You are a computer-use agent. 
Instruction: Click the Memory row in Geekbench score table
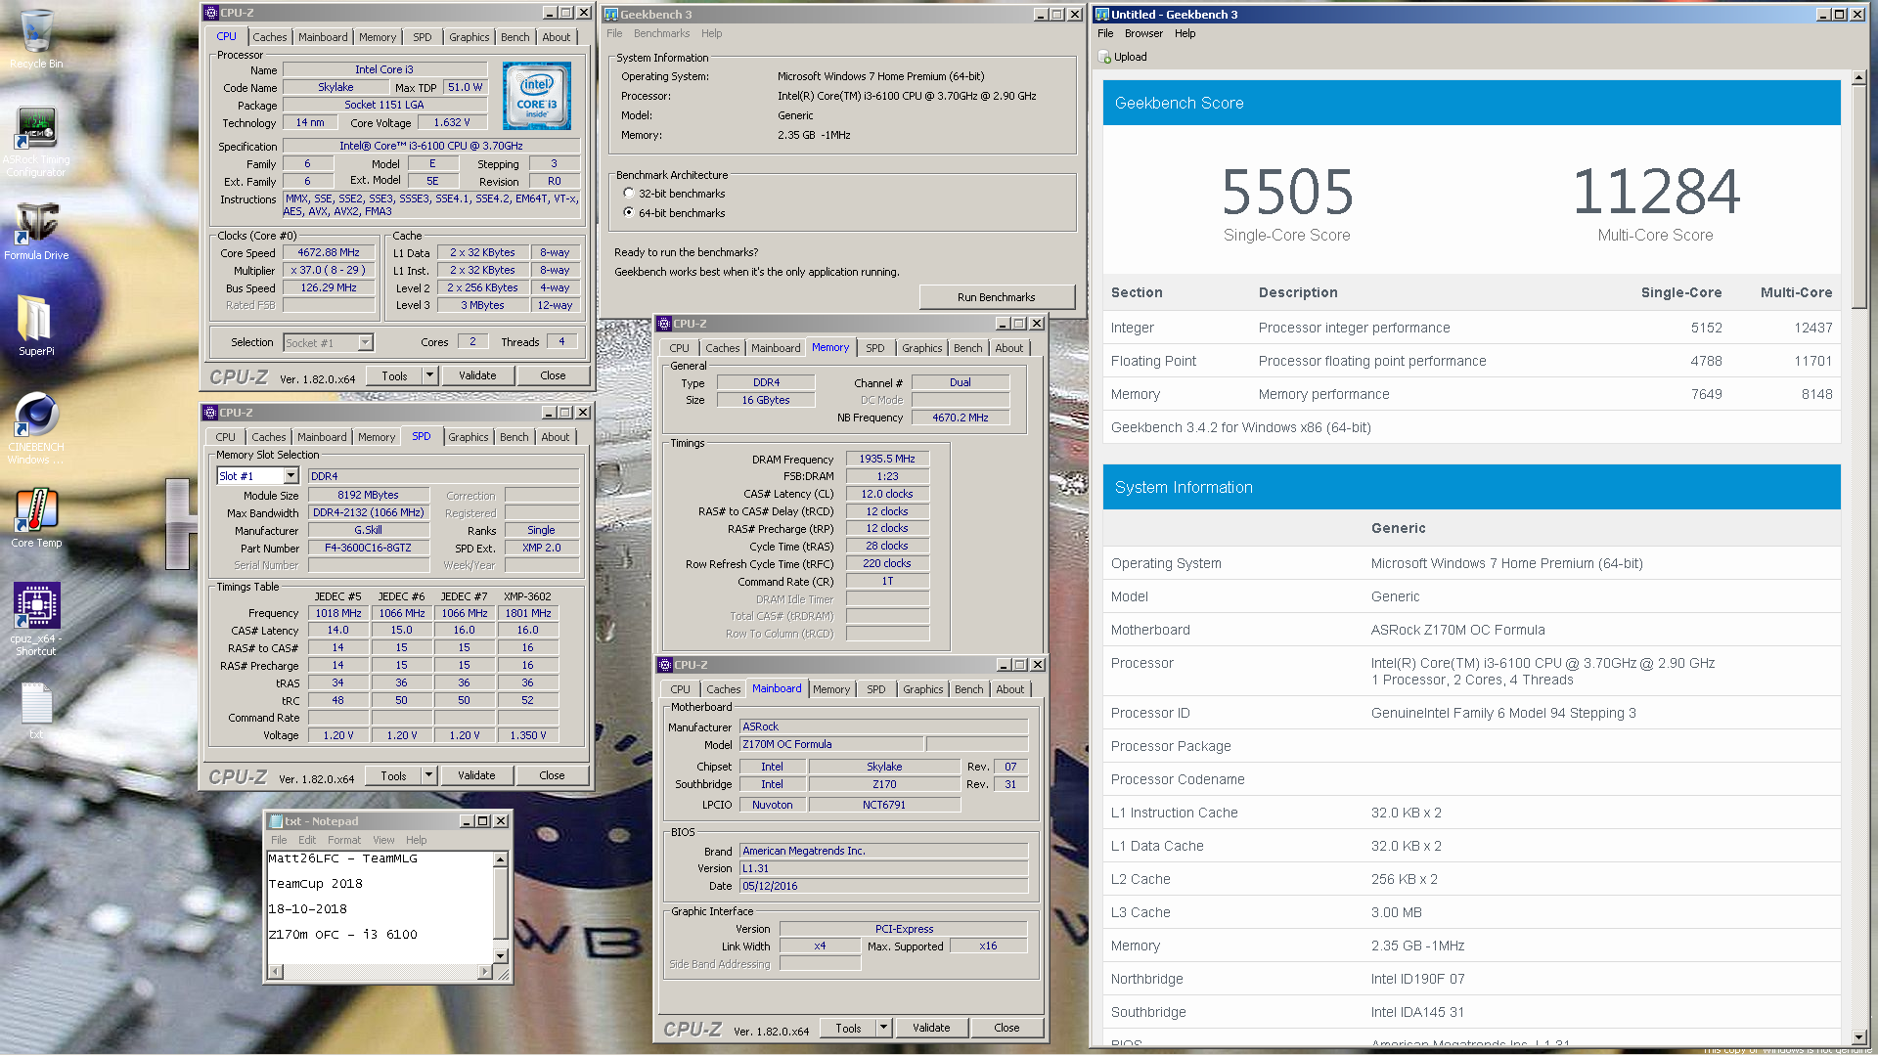[1471, 394]
